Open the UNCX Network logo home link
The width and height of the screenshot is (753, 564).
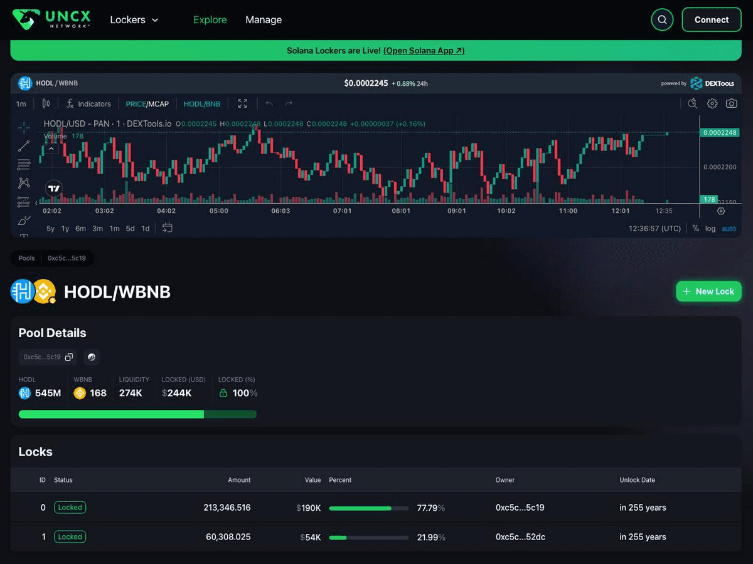pyautogui.click(x=52, y=19)
